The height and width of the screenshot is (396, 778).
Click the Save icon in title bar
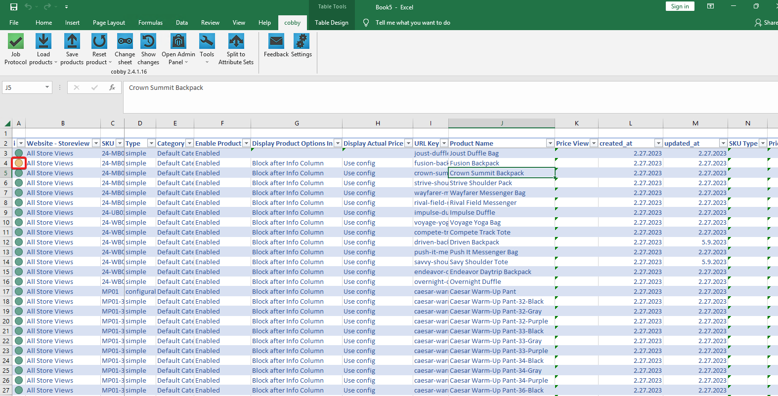[x=14, y=7]
